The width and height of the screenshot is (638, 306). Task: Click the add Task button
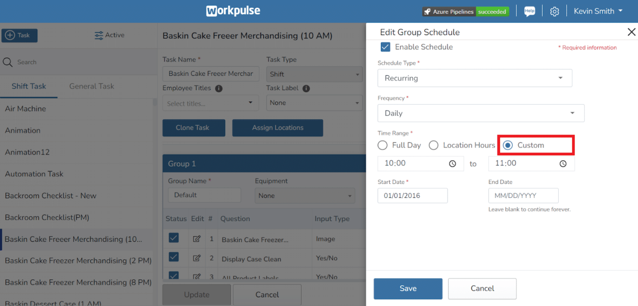click(19, 35)
